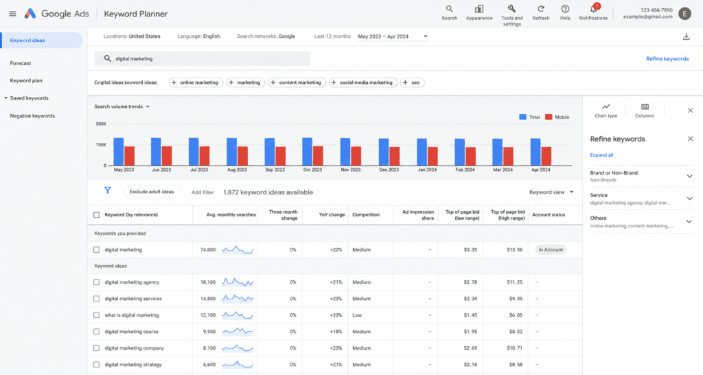Screen dimensions: 703x375
Task: Click blue Total legend swatch
Action: coord(522,117)
